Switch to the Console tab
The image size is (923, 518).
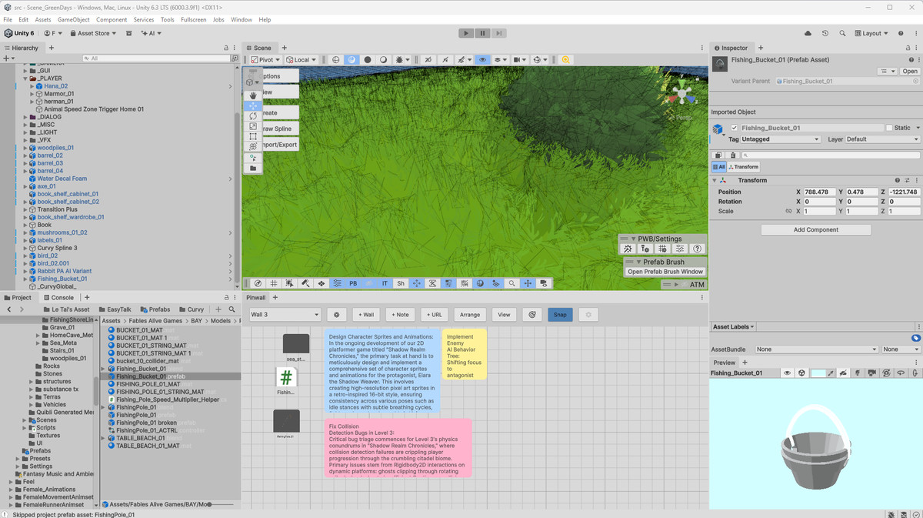(x=58, y=297)
